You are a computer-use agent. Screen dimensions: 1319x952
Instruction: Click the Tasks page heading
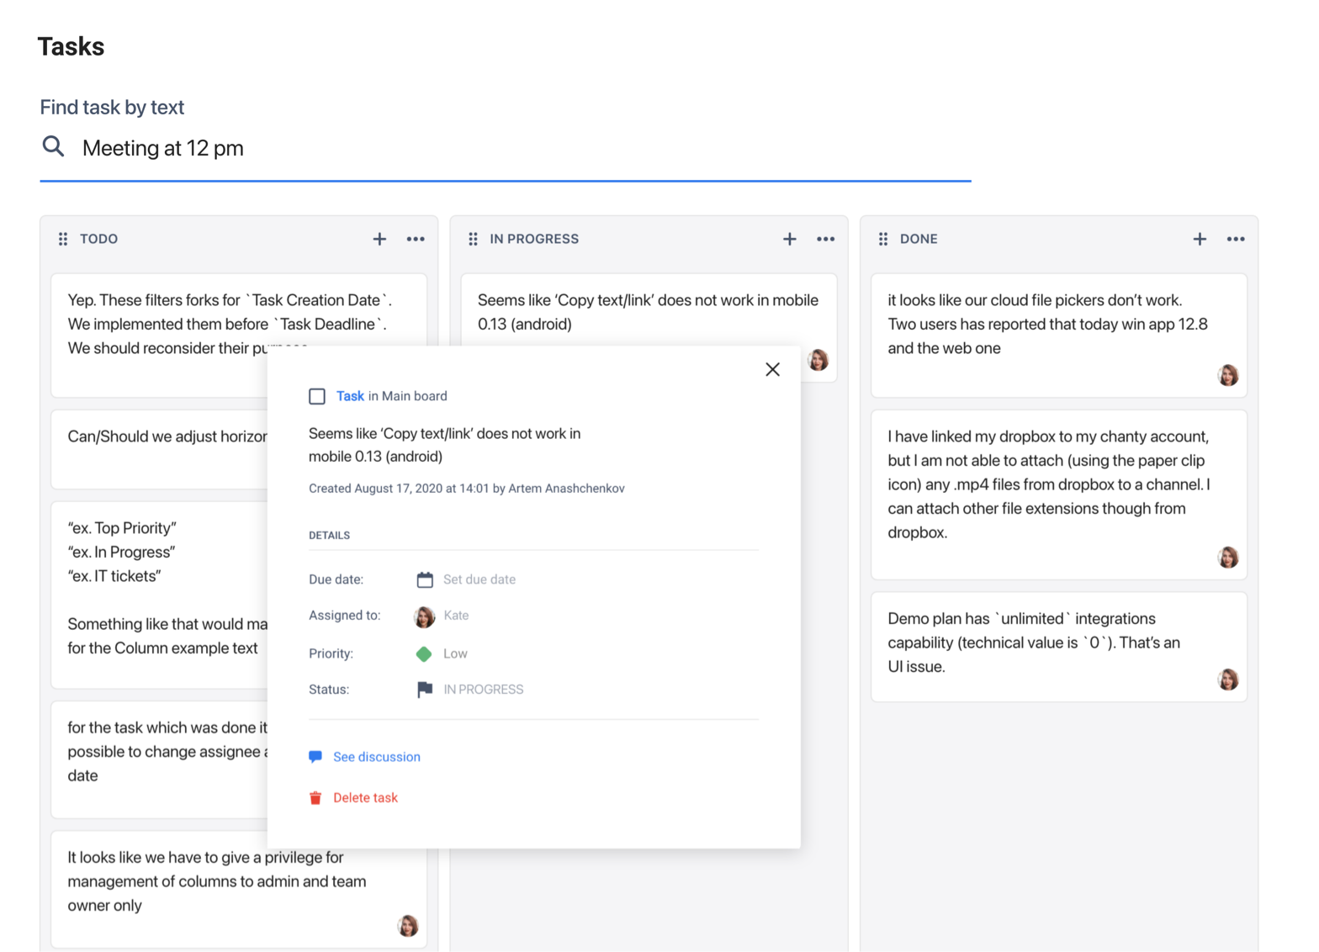[71, 46]
